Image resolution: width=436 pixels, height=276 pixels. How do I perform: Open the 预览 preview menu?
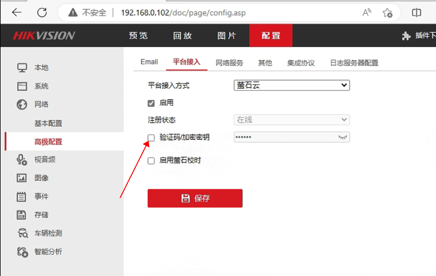138,36
